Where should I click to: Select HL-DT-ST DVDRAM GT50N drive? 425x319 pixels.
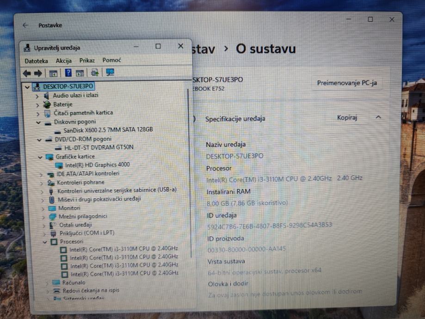[x=99, y=147]
